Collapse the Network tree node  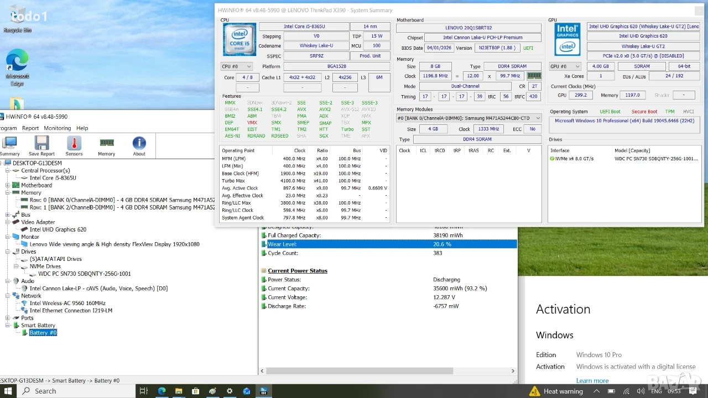coord(8,296)
